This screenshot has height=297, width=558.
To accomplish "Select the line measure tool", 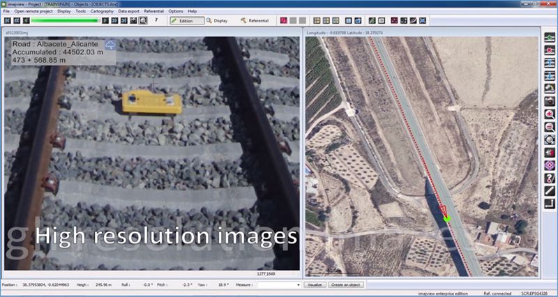I will (550, 191).
